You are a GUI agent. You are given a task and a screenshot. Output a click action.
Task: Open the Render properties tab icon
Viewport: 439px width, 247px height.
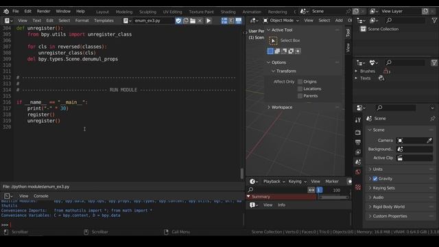[x=358, y=132]
